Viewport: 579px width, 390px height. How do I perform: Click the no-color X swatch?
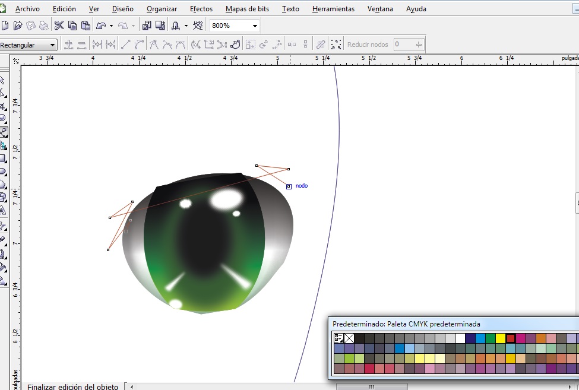coord(349,338)
